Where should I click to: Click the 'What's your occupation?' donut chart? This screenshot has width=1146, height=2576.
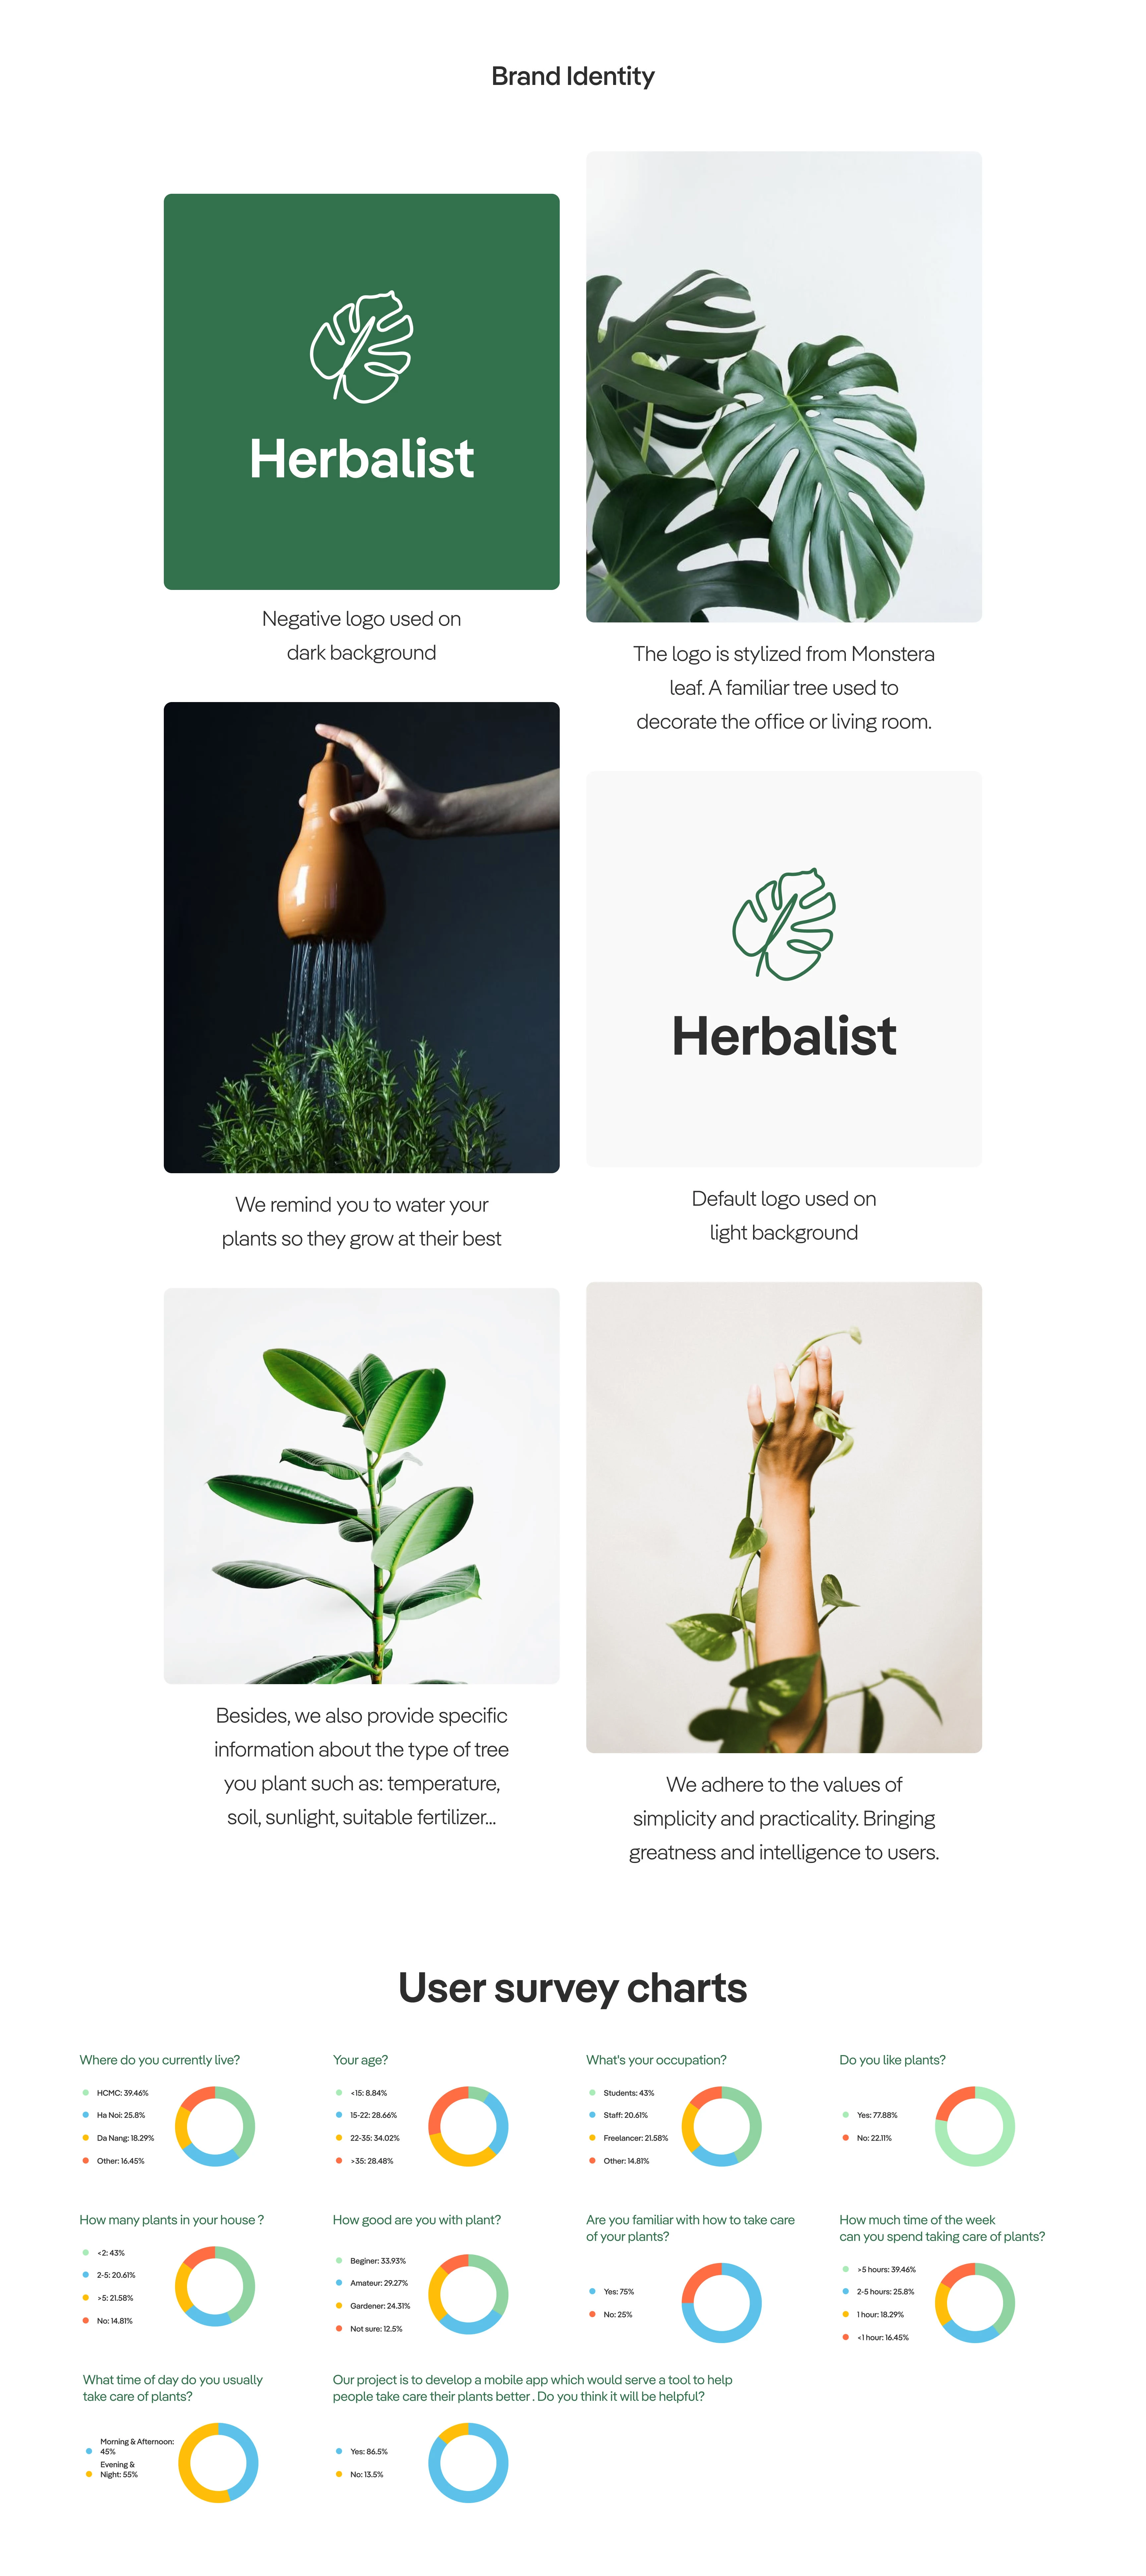point(721,2126)
